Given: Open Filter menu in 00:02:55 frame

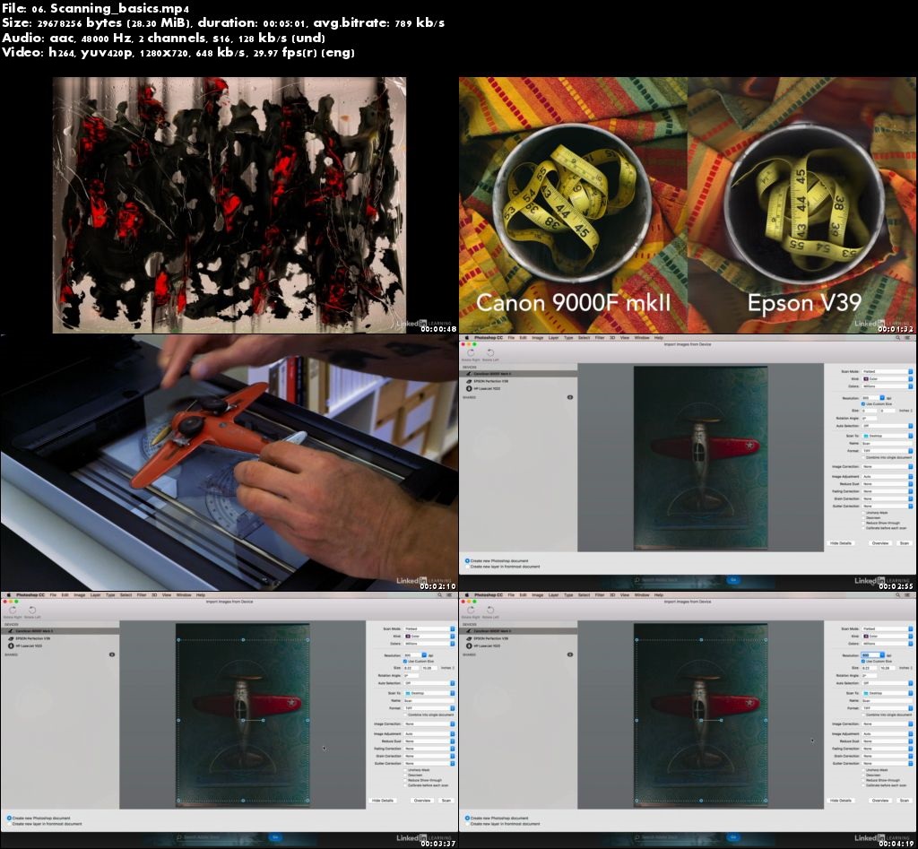Looking at the screenshot, I should pos(600,338).
